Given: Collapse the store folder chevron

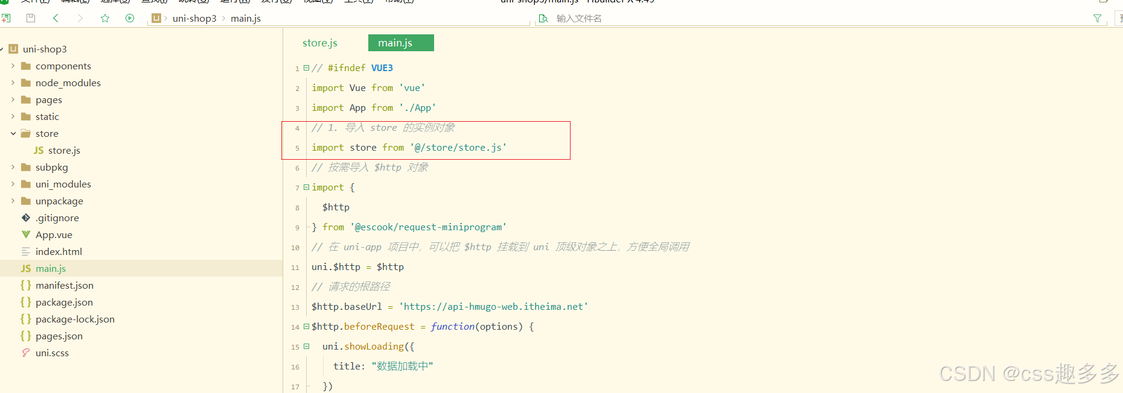Looking at the screenshot, I should [x=13, y=133].
